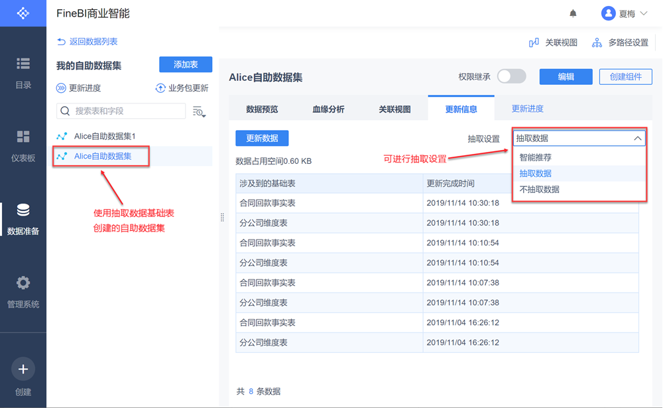
Task: Click 分公司维度表 row dated 10:10:54
Action: pos(437,263)
